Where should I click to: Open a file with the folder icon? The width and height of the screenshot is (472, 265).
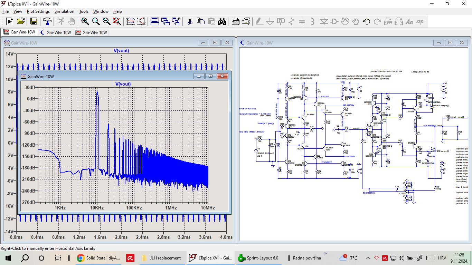click(21, 21)
